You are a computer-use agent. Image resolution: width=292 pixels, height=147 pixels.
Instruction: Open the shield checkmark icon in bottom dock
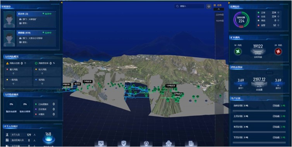tap(124, 143)
